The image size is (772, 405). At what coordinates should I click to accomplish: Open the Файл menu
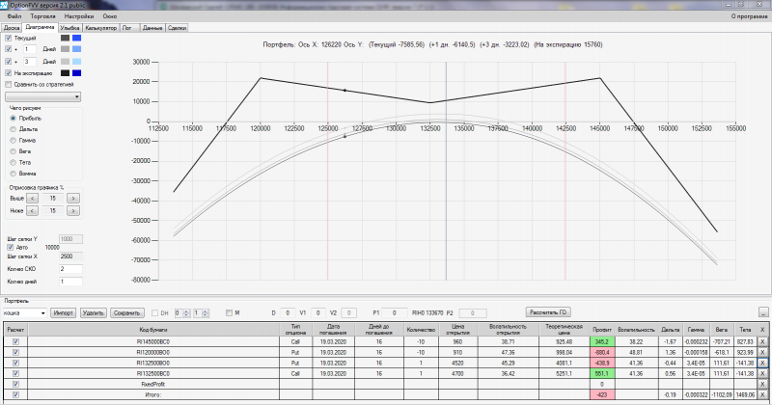14,16
